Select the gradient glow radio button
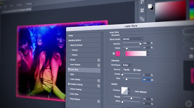 pyautogui.click(x=123, y=54)
